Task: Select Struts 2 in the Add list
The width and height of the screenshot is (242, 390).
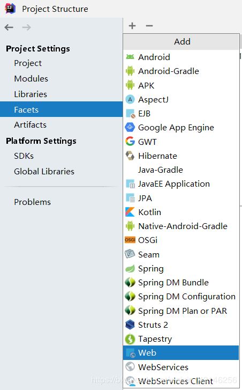Action: pyautogui.click(x=180, y=325)
